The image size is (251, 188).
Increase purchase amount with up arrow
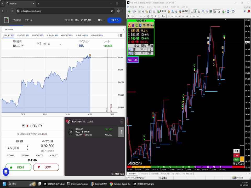tap(27, 146)
